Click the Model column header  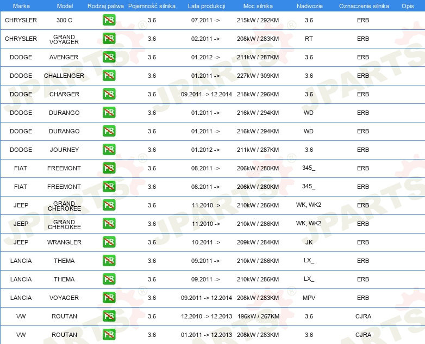tap(65, 6)
